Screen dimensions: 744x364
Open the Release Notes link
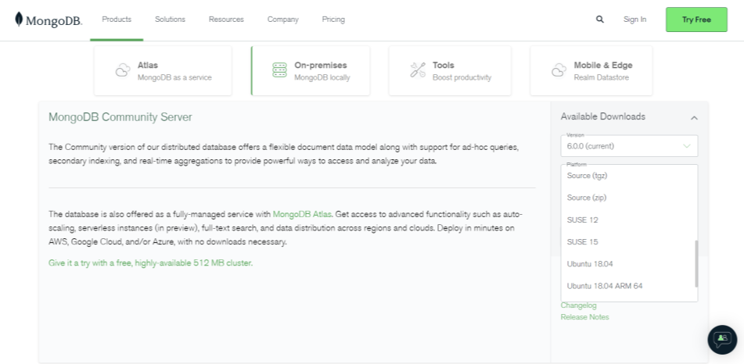point(584,317)
